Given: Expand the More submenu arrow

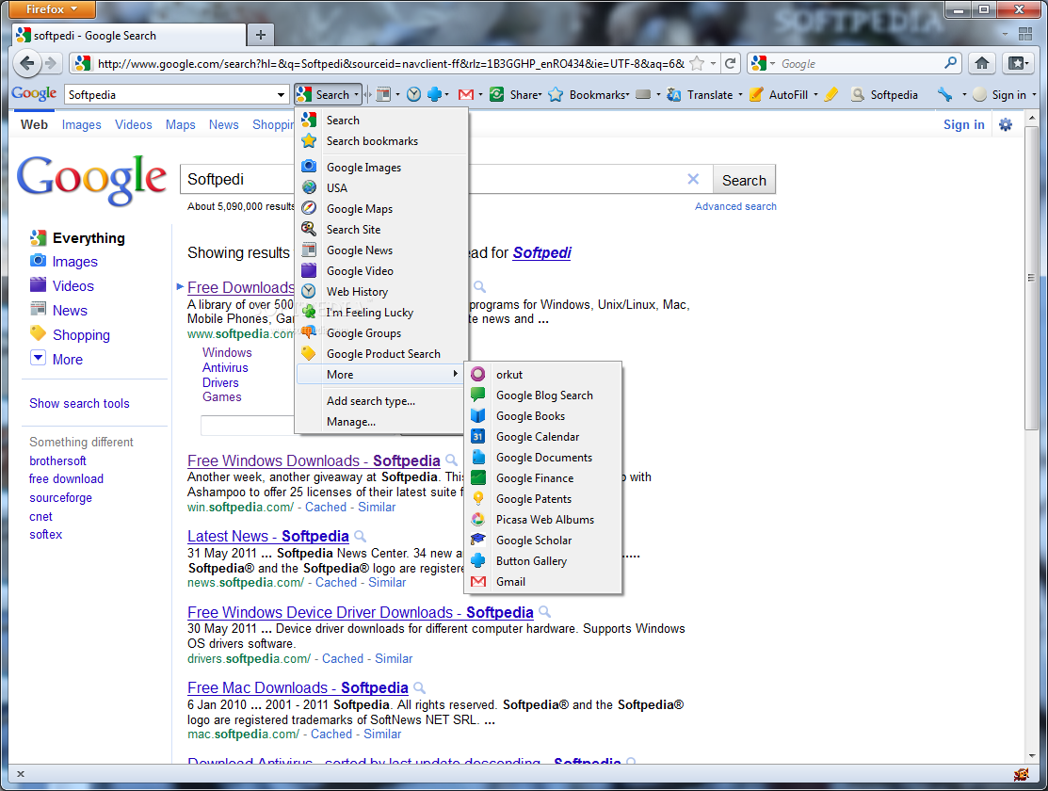Looking at the screenshot, I should (x=455, y=374).
